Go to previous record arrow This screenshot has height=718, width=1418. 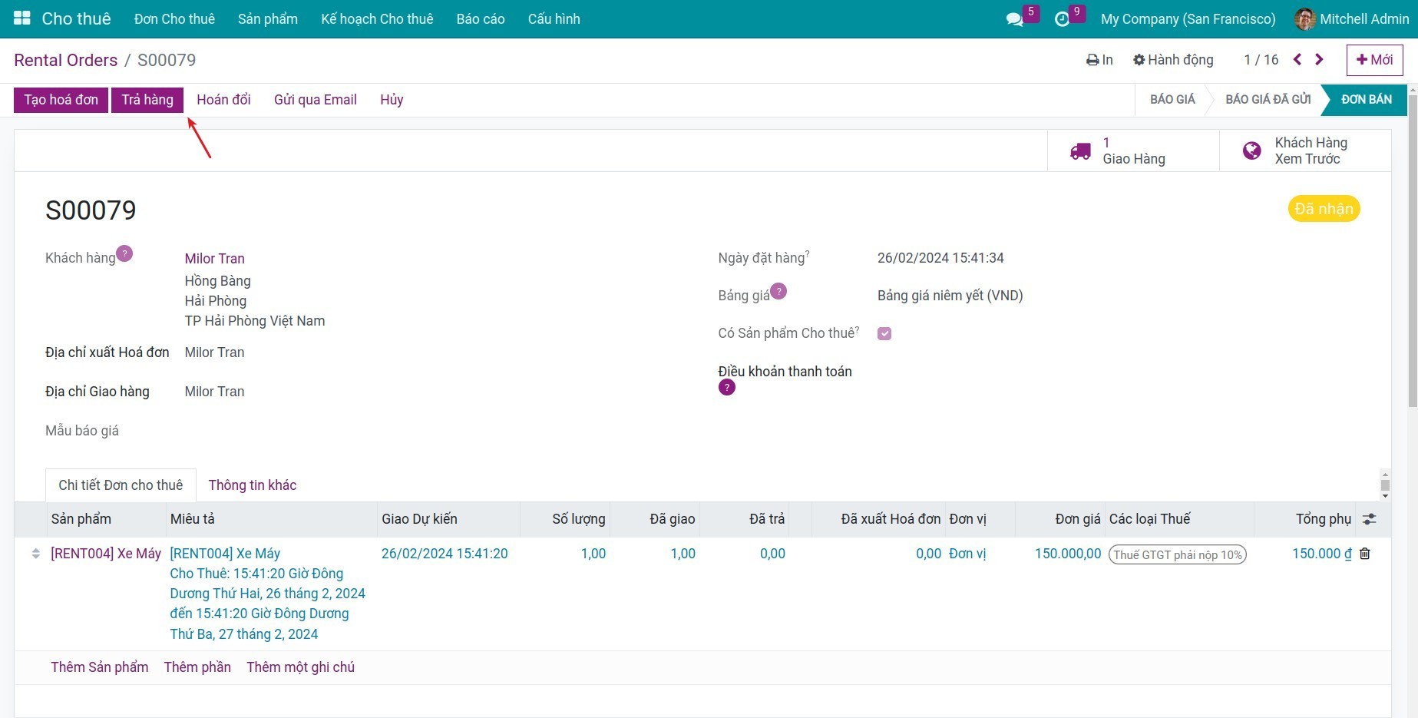[x=1297, y=60]
